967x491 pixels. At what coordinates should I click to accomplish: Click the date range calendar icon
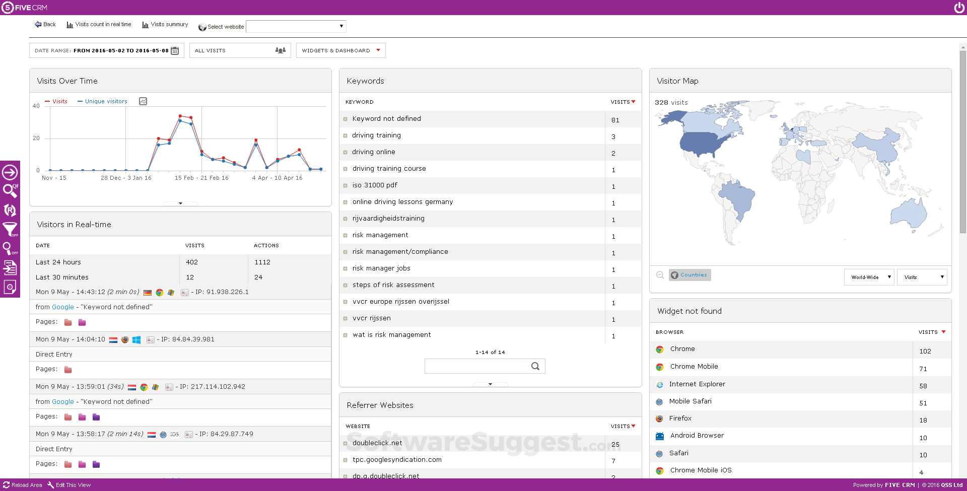click(175, 50)
